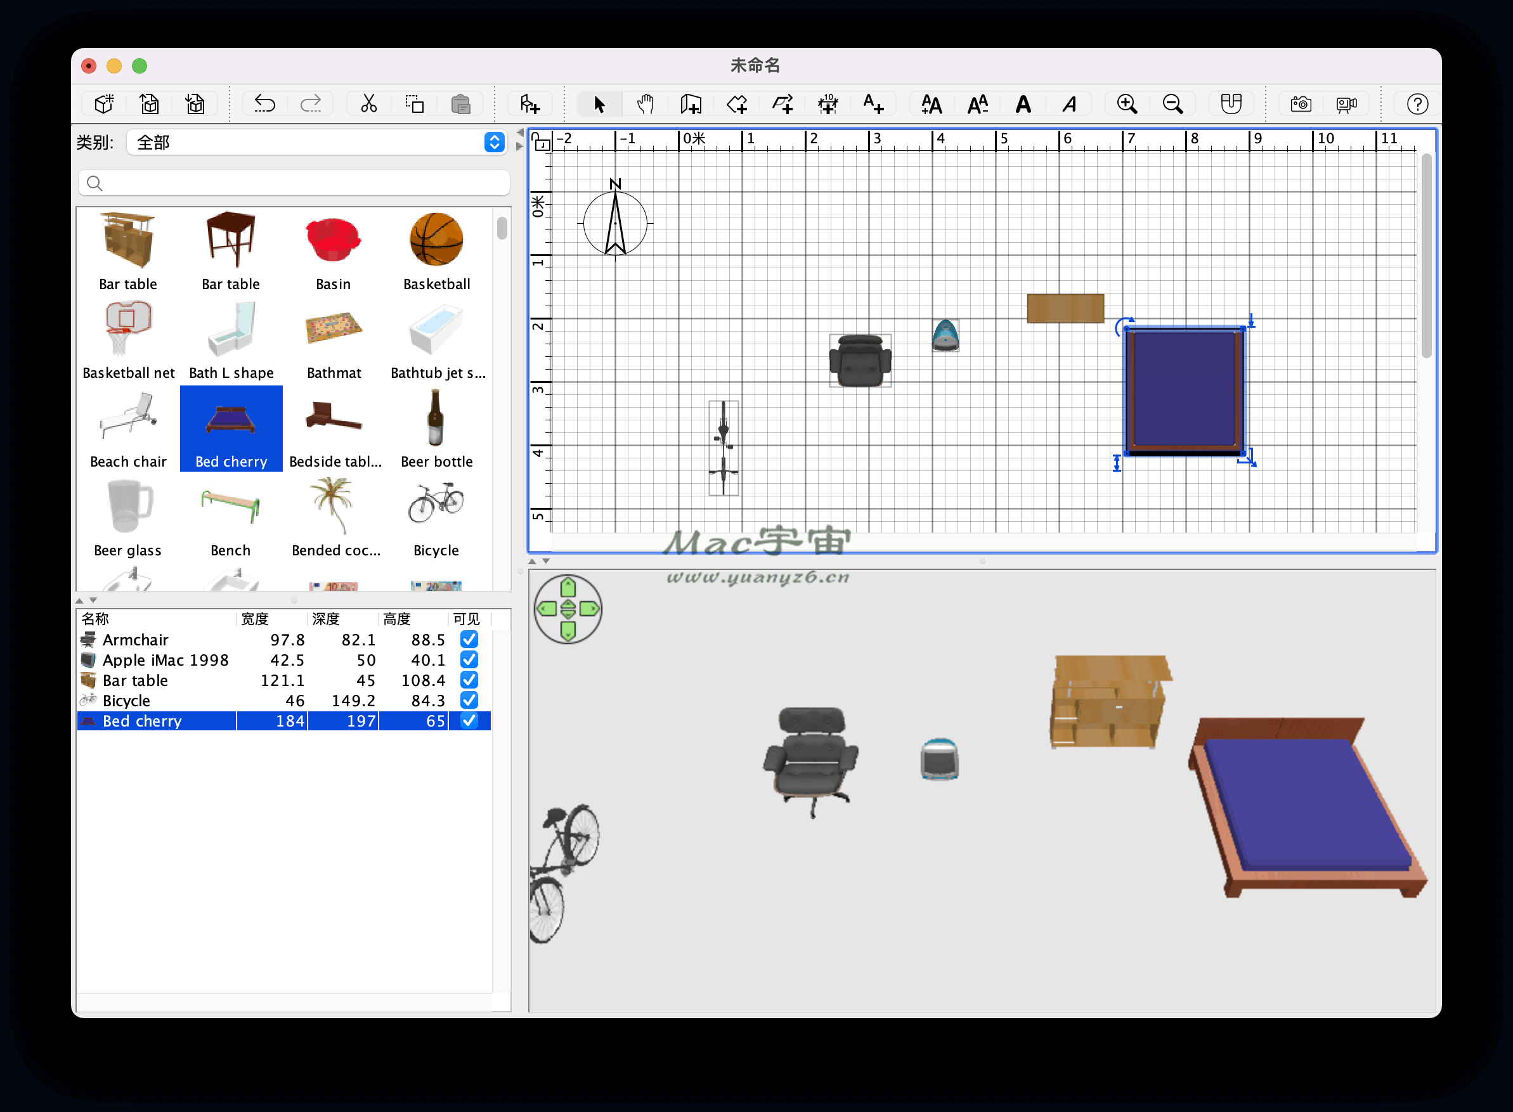Toggle Bar table visible checkbox

pyautogui.click(x=469, y=680)
